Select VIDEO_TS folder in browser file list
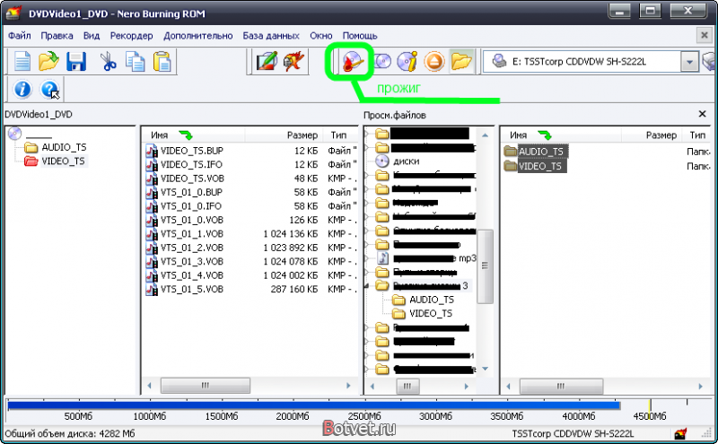The image size is (718, 444). pyautogui.click(x=540, y=166)
